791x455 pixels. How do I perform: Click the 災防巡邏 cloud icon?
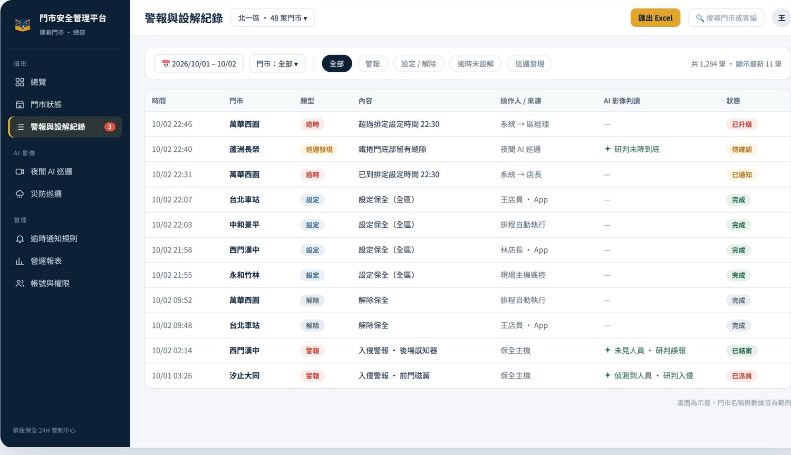20,194
